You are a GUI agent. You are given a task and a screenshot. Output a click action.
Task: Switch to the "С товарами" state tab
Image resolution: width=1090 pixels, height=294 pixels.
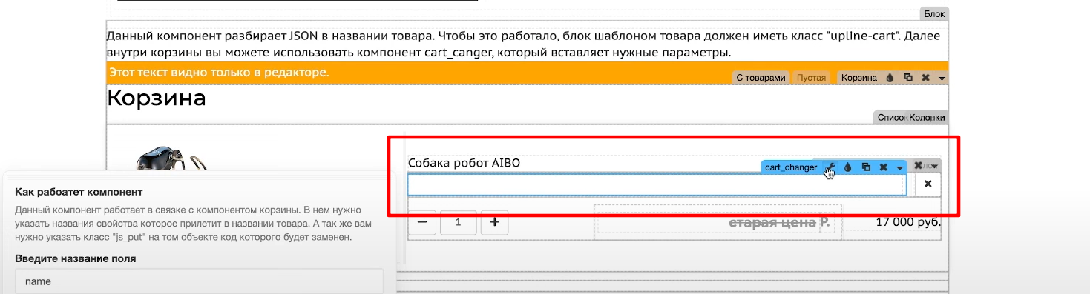click(x=761, y=77)
